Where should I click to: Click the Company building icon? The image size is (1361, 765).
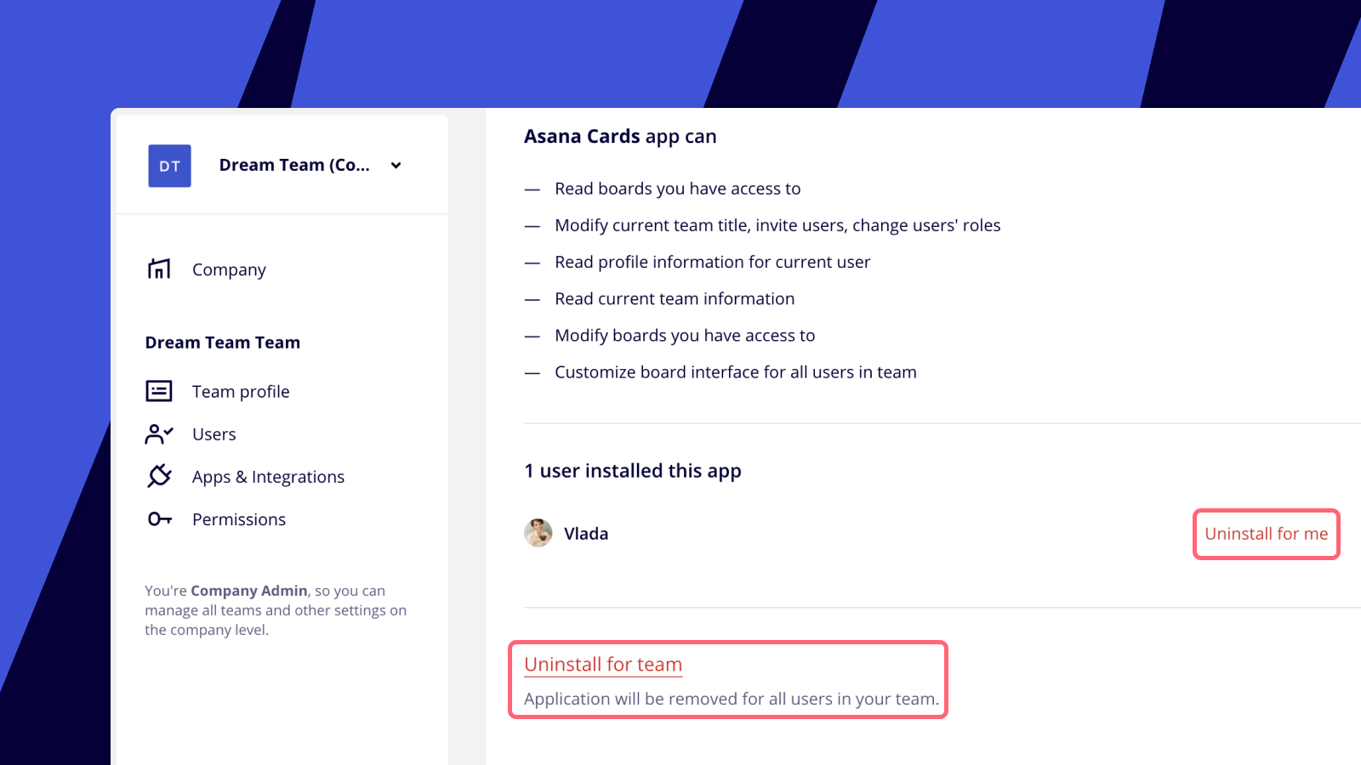159,269
